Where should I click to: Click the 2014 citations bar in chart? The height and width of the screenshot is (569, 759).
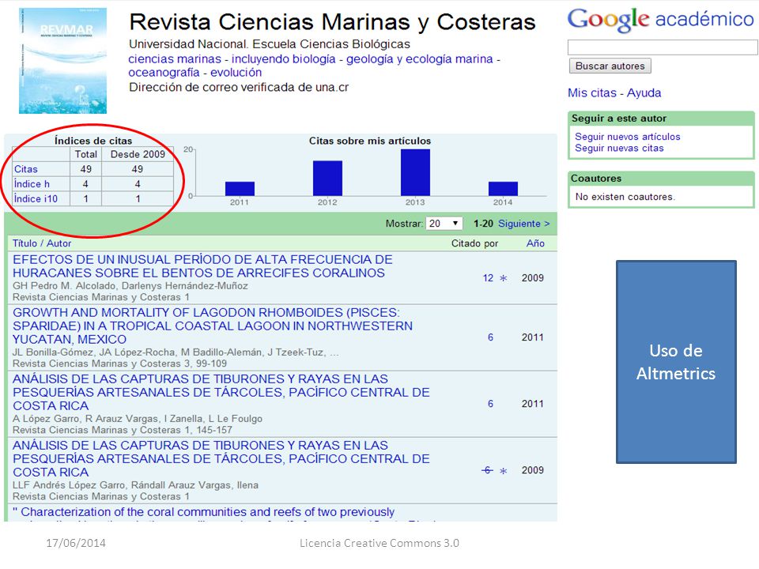[503, 189]
